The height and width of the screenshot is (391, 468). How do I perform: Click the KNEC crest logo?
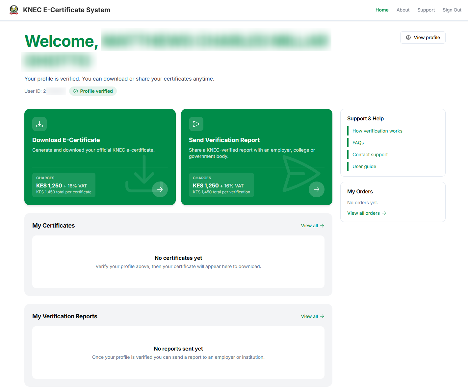[14, 10]
